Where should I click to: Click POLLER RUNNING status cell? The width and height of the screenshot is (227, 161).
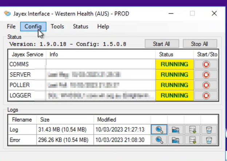(175, 85)
